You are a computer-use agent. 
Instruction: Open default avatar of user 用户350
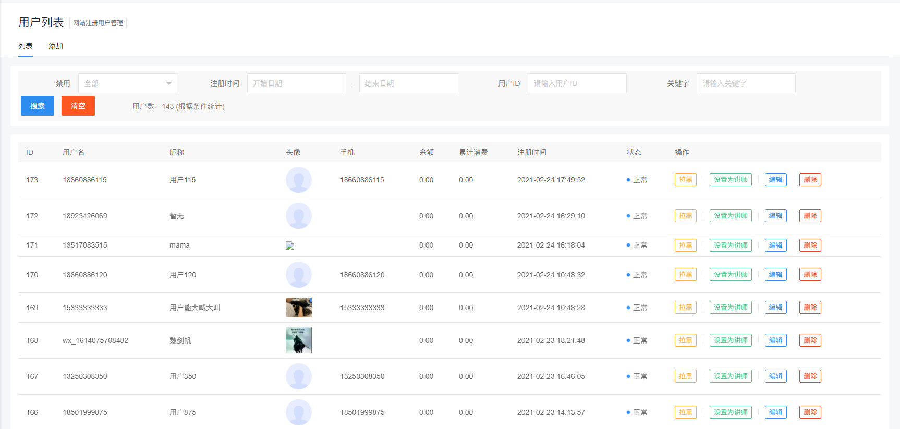point(299,376)
